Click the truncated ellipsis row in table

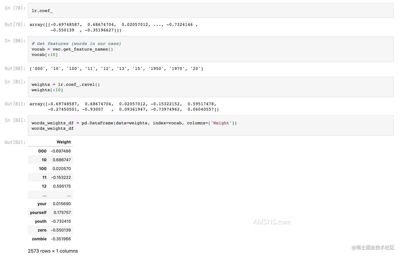tap(50, 195)
